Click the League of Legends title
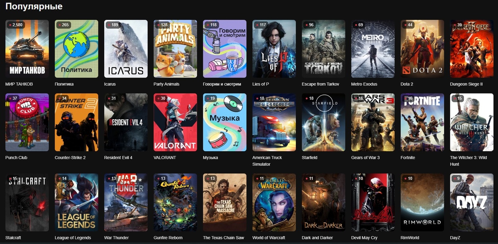Viewport: 498px width, 244px height. click(x=73, y=238)
